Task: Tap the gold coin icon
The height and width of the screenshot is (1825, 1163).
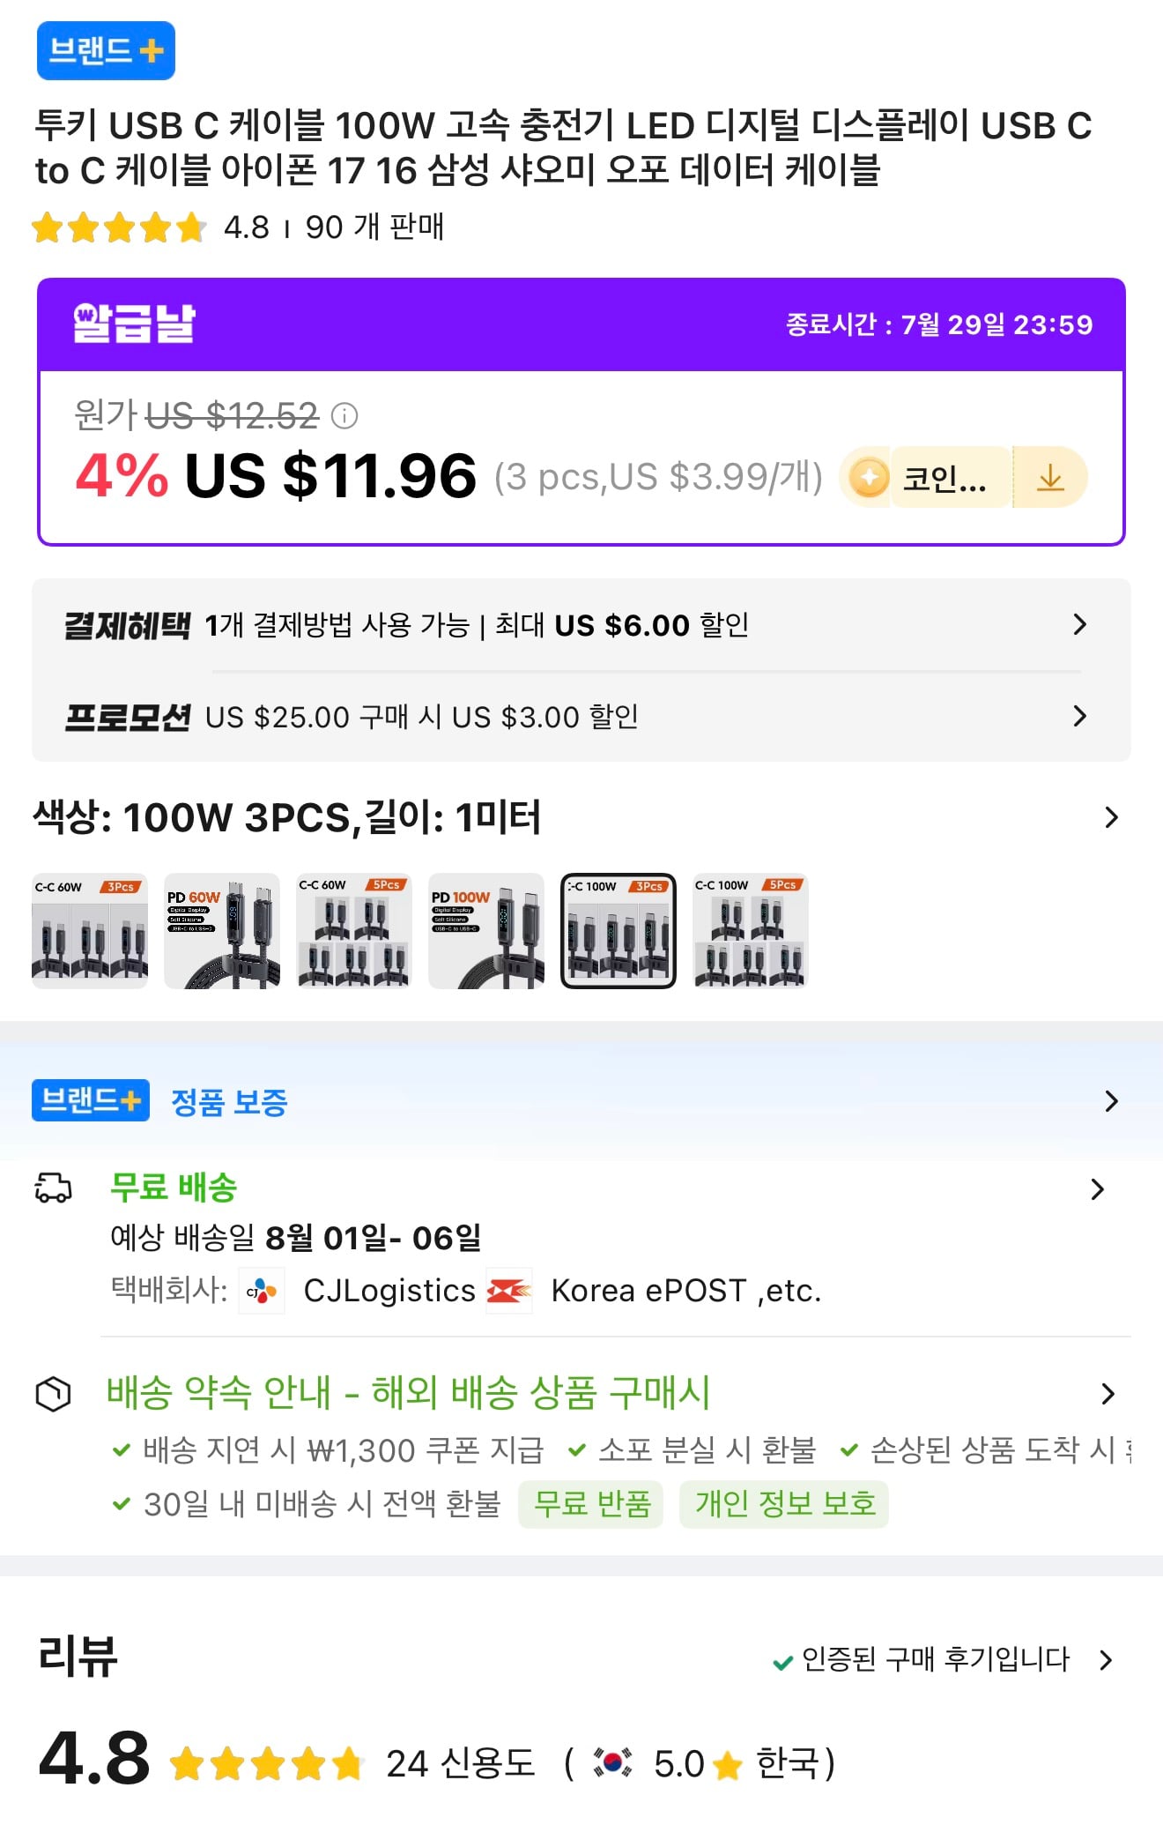Action: [869, 478]
